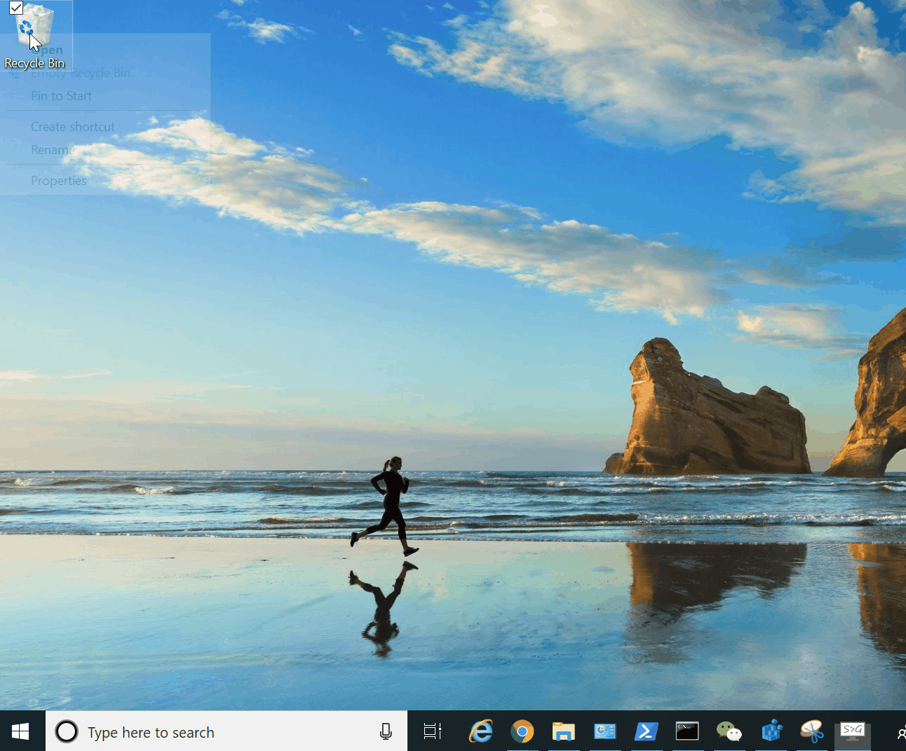Open File Explorer in the taskbar

click(563, 731)
